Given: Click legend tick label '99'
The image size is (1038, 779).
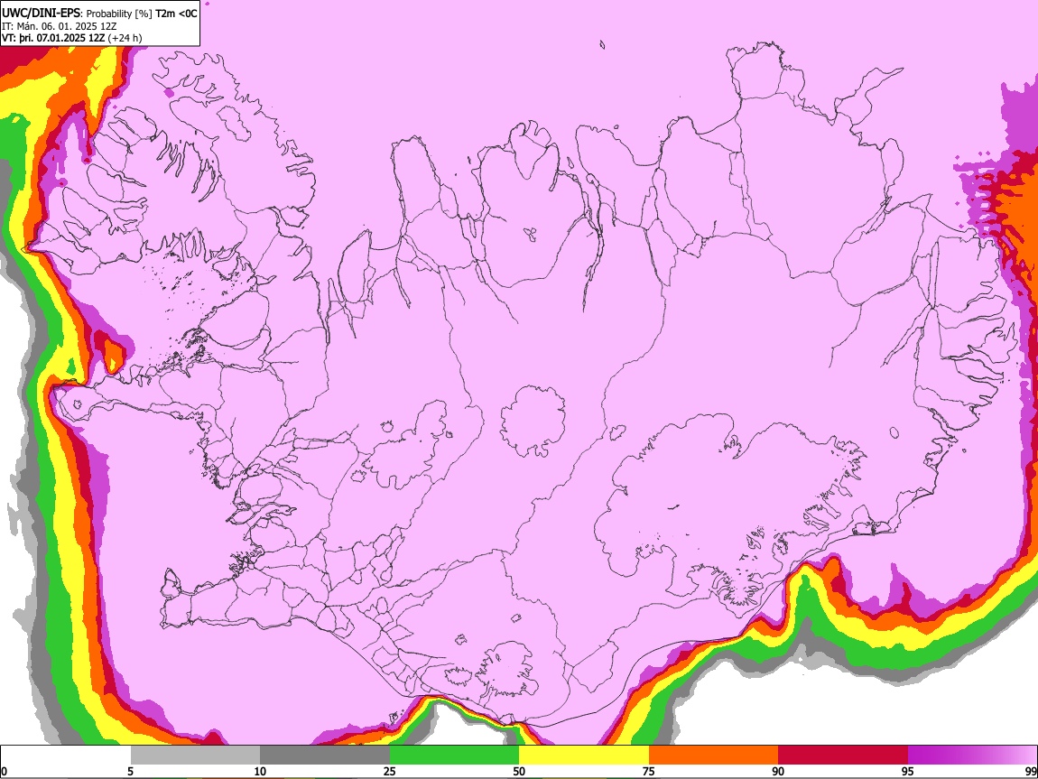Looking at the screenshot, I should (x=1031, y=772).
